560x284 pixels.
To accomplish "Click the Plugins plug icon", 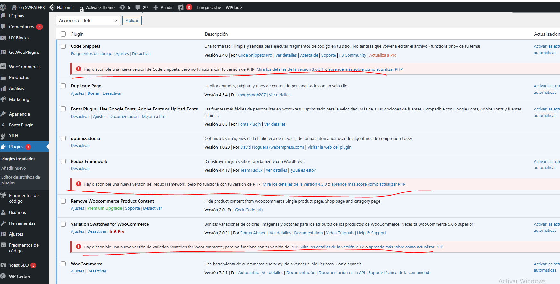I will coord(3,147).
